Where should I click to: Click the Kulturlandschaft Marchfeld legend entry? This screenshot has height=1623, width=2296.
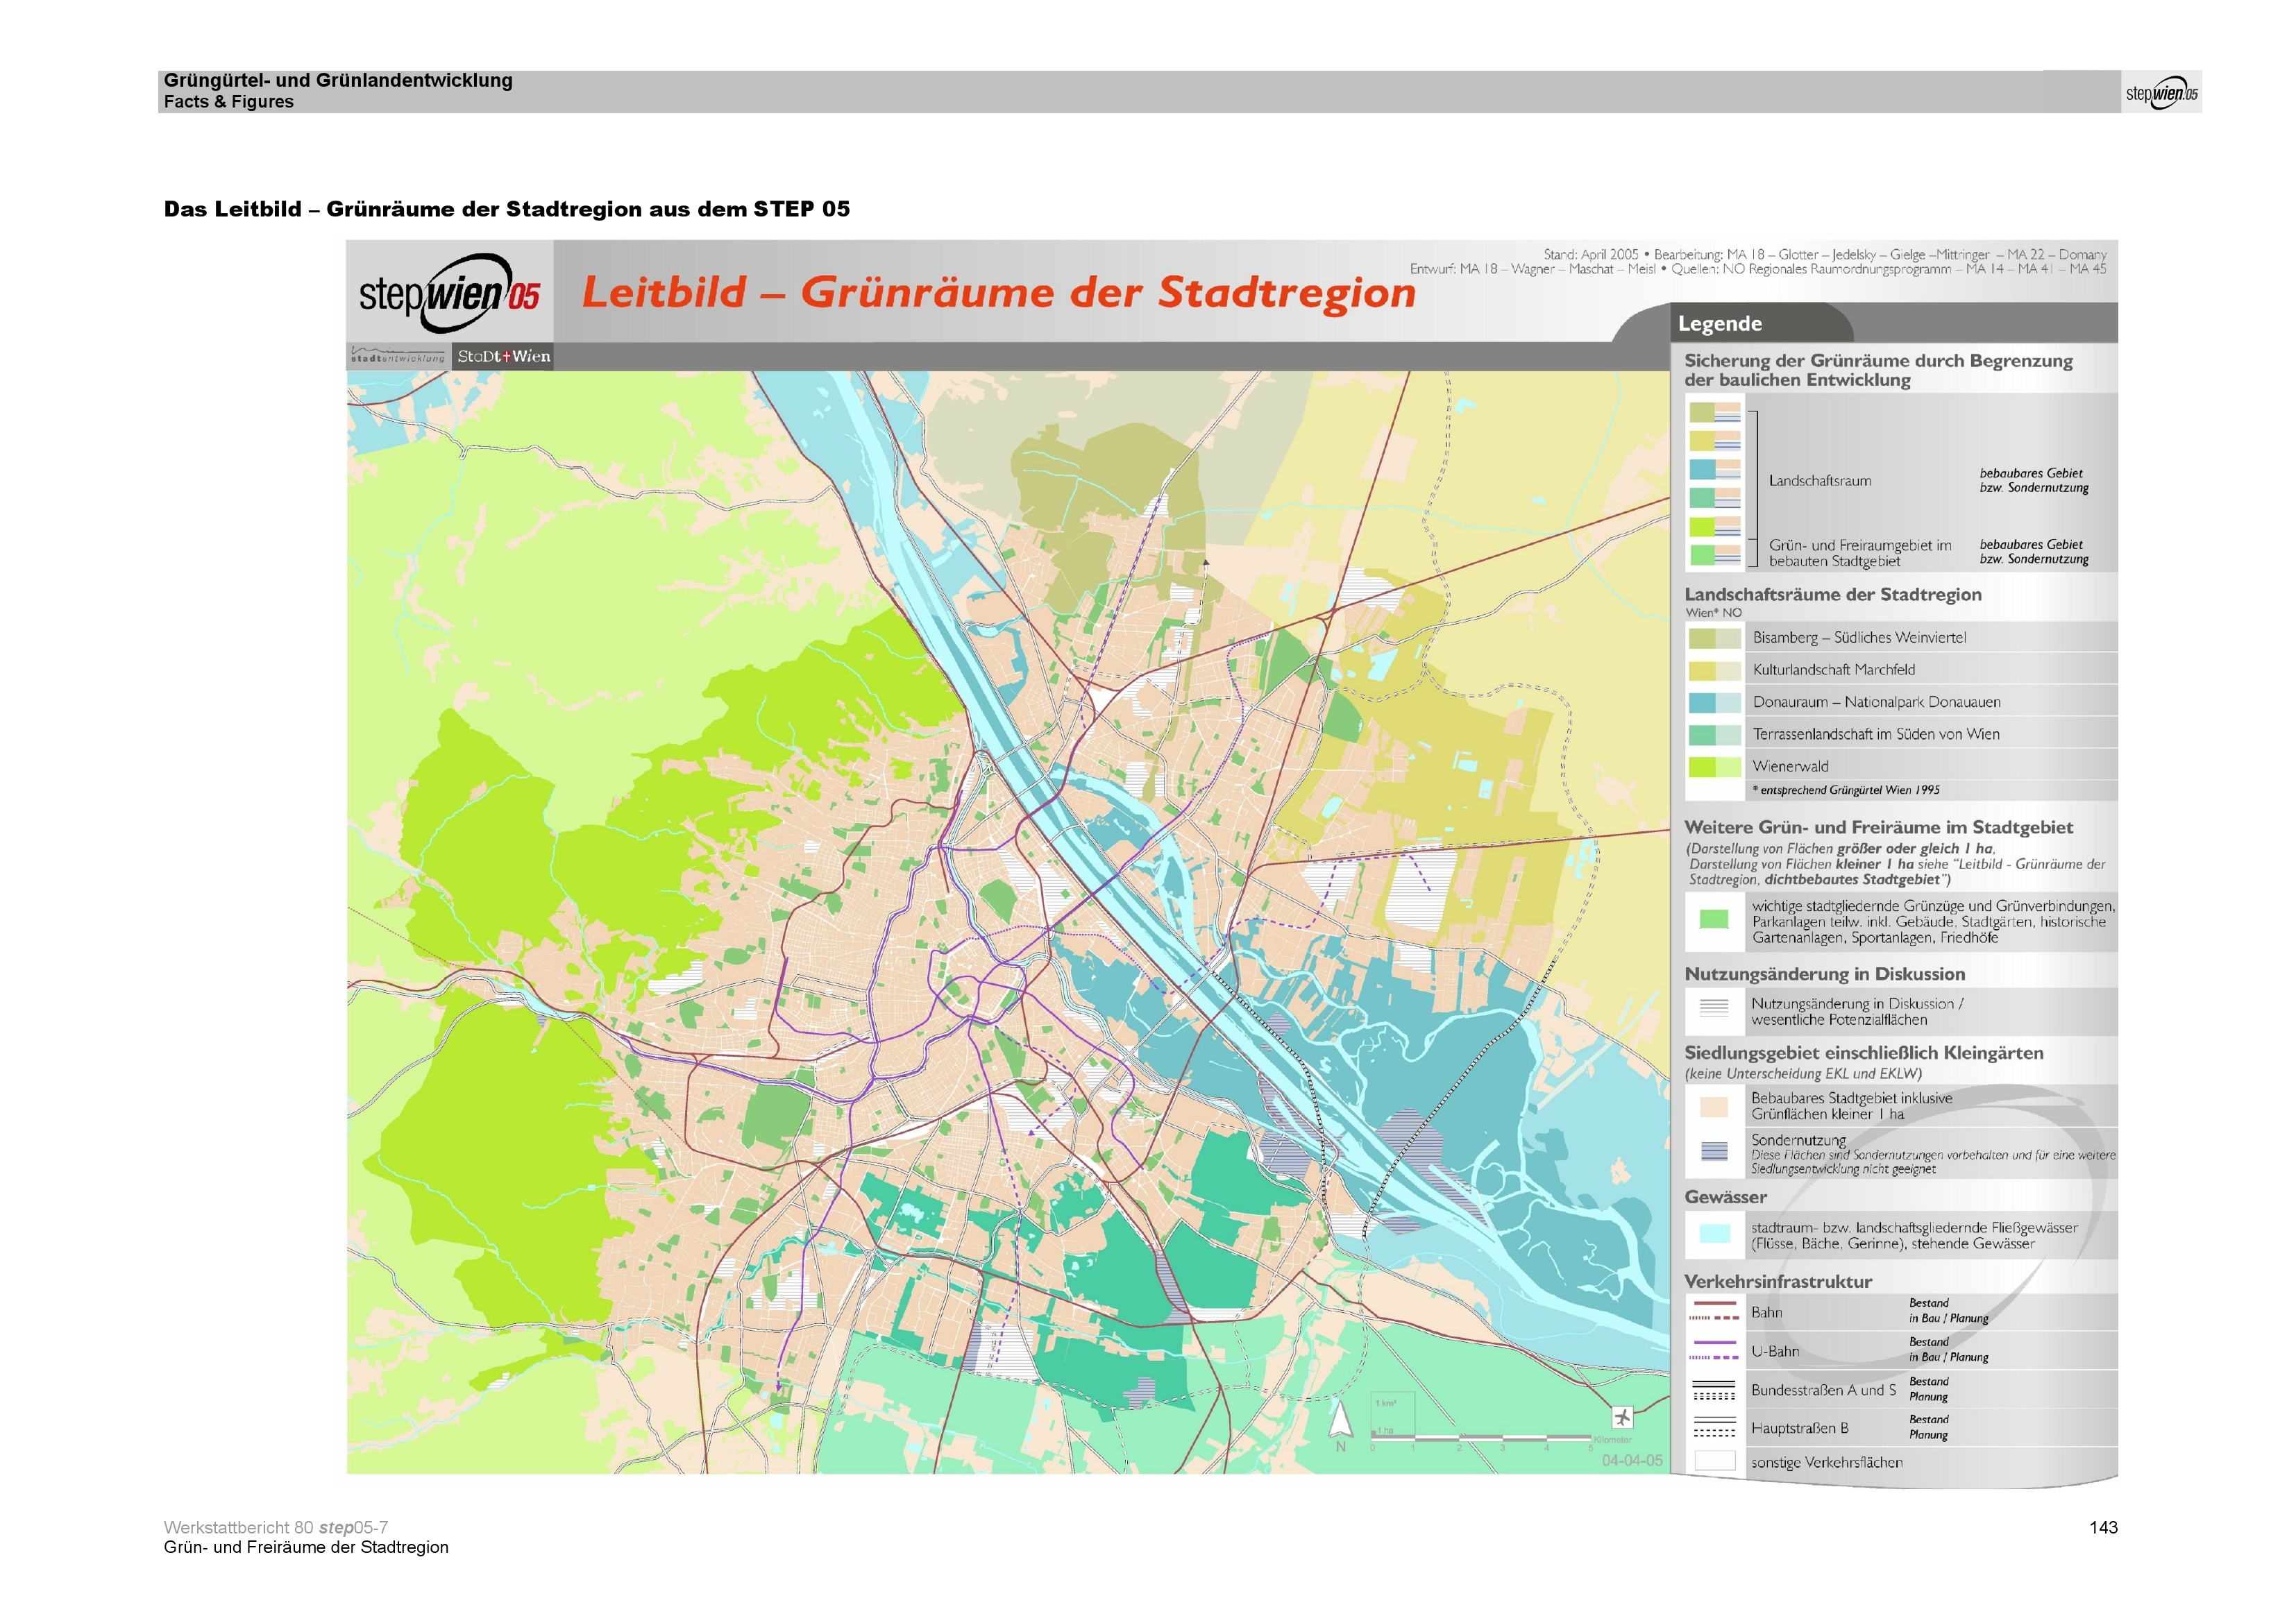coord(1833,670)
